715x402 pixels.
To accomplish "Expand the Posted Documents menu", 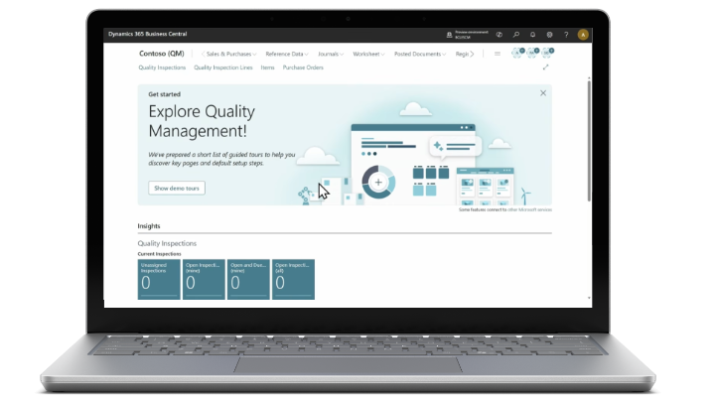I will point(420,54).
